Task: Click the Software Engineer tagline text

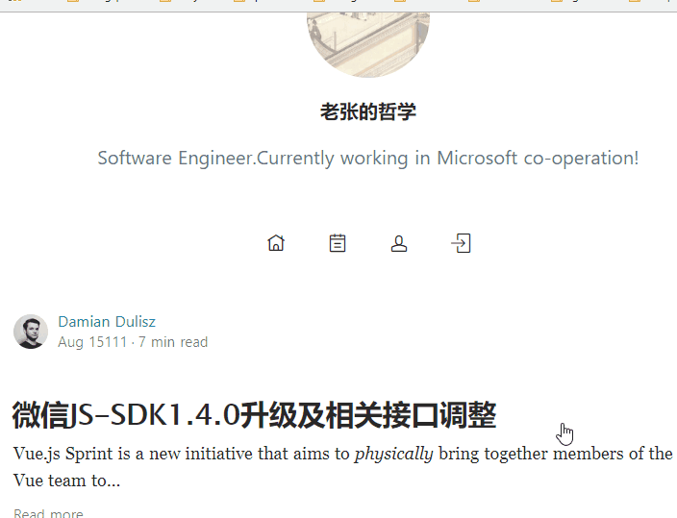Action: point(368,158)
